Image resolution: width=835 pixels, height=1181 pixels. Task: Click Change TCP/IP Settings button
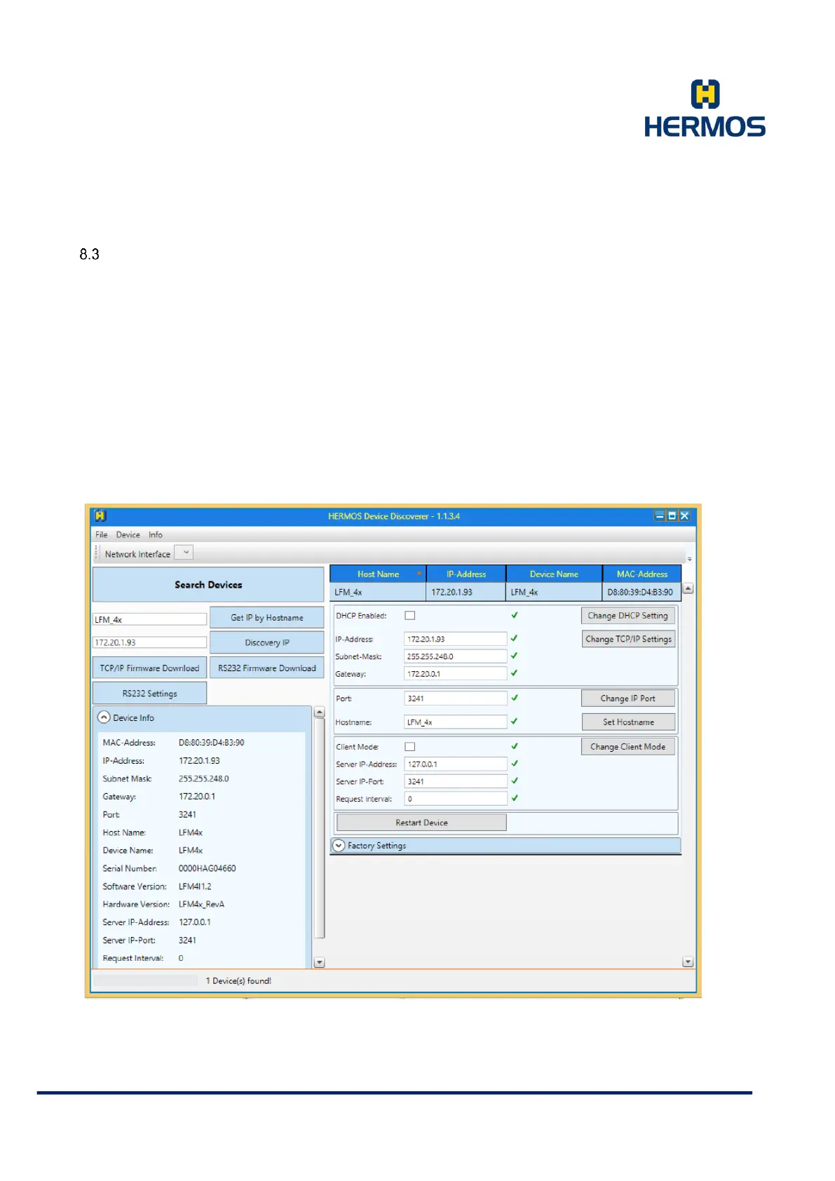click(x=628, y=639)
